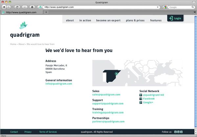
Task: Expand the address bar history dropdown arrow
Action: 158,7
